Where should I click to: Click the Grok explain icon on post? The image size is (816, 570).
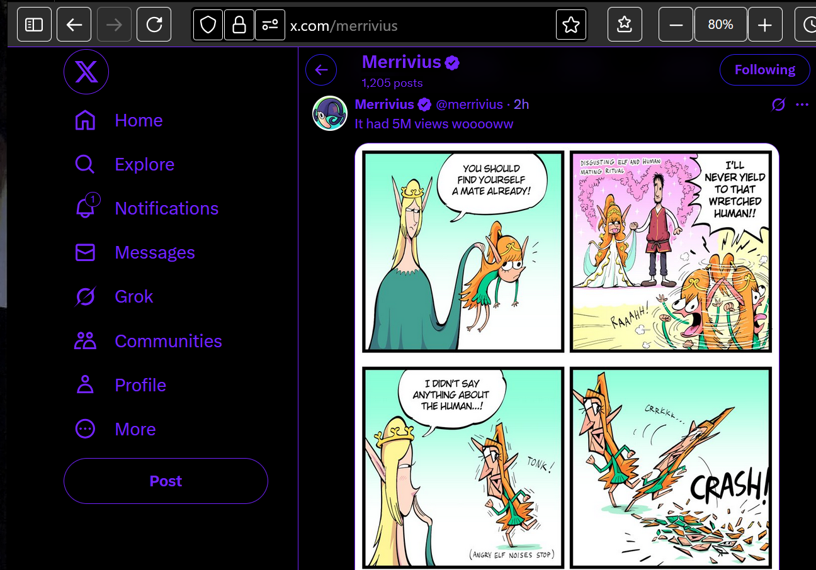point(778,104)
